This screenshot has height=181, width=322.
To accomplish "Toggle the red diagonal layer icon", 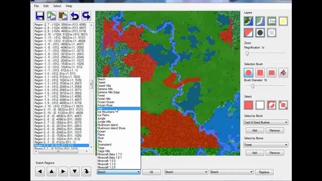I will [x=249, y=33].
